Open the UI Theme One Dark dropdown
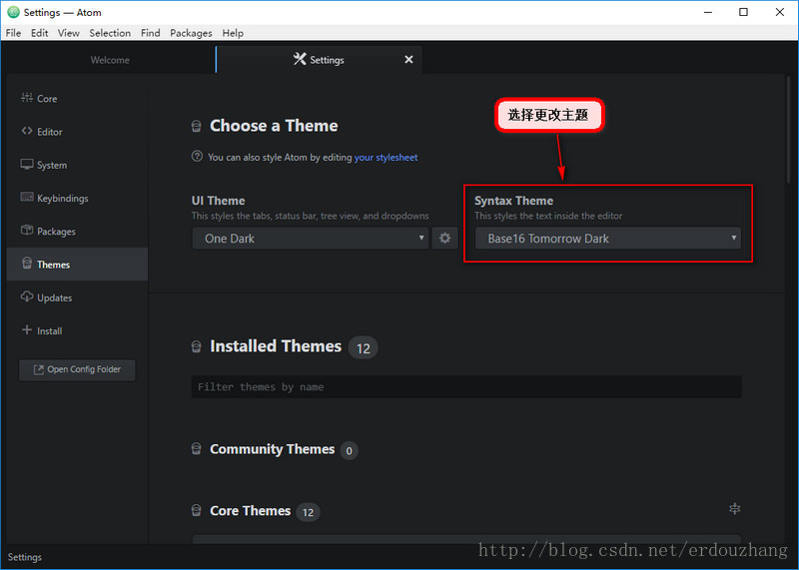Image resolution: width=799 pixels, height=570 pixels. click(x=310, y=238)
